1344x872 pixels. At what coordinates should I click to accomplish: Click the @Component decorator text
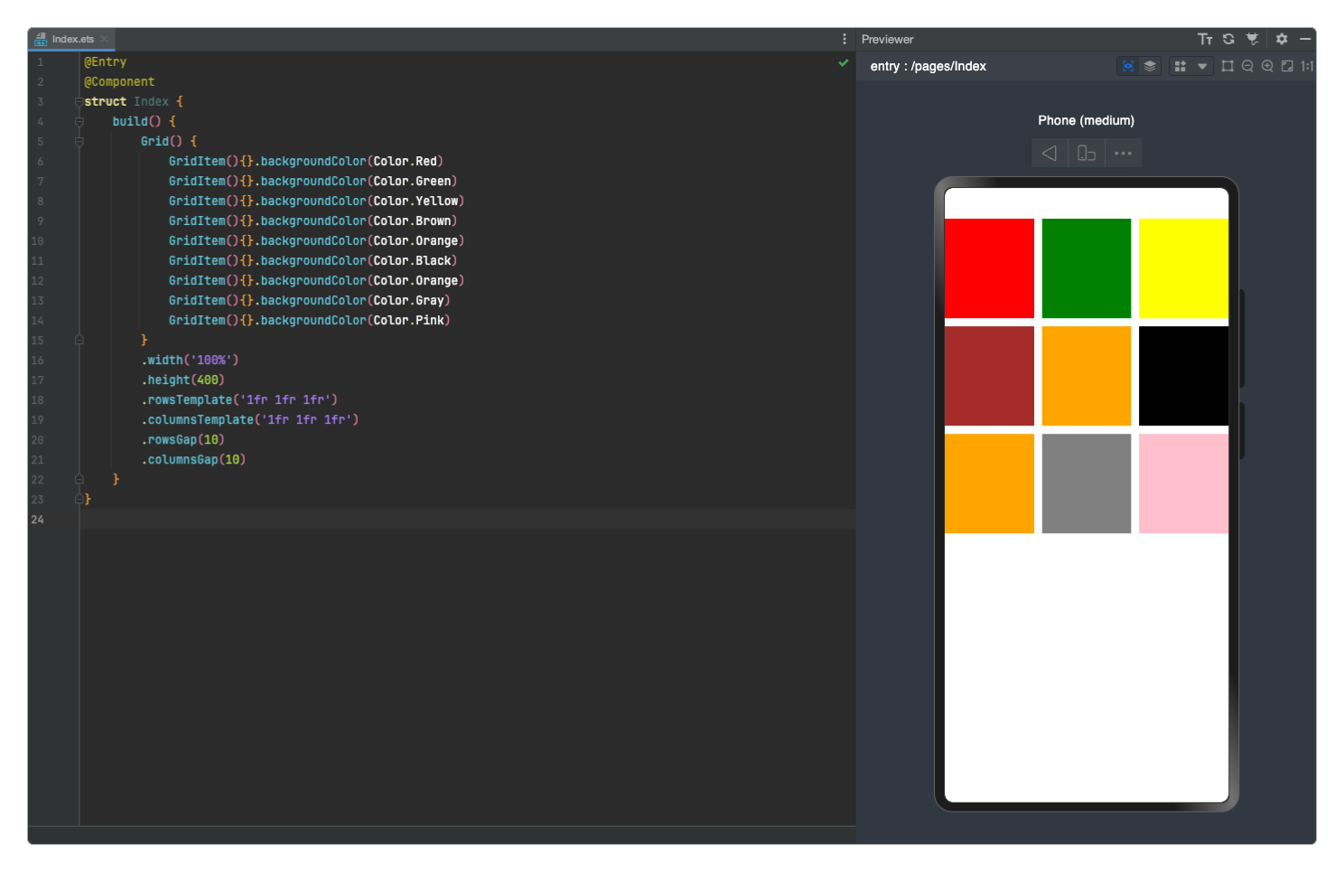pos(119,82)
